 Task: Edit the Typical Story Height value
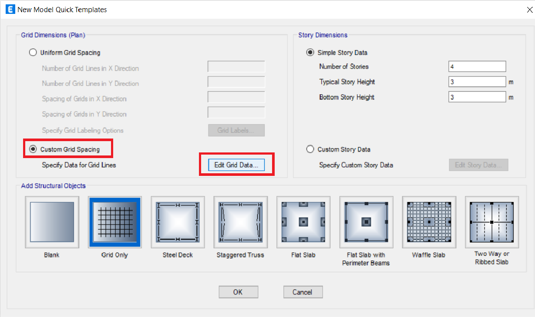click(x=477, y=81)
